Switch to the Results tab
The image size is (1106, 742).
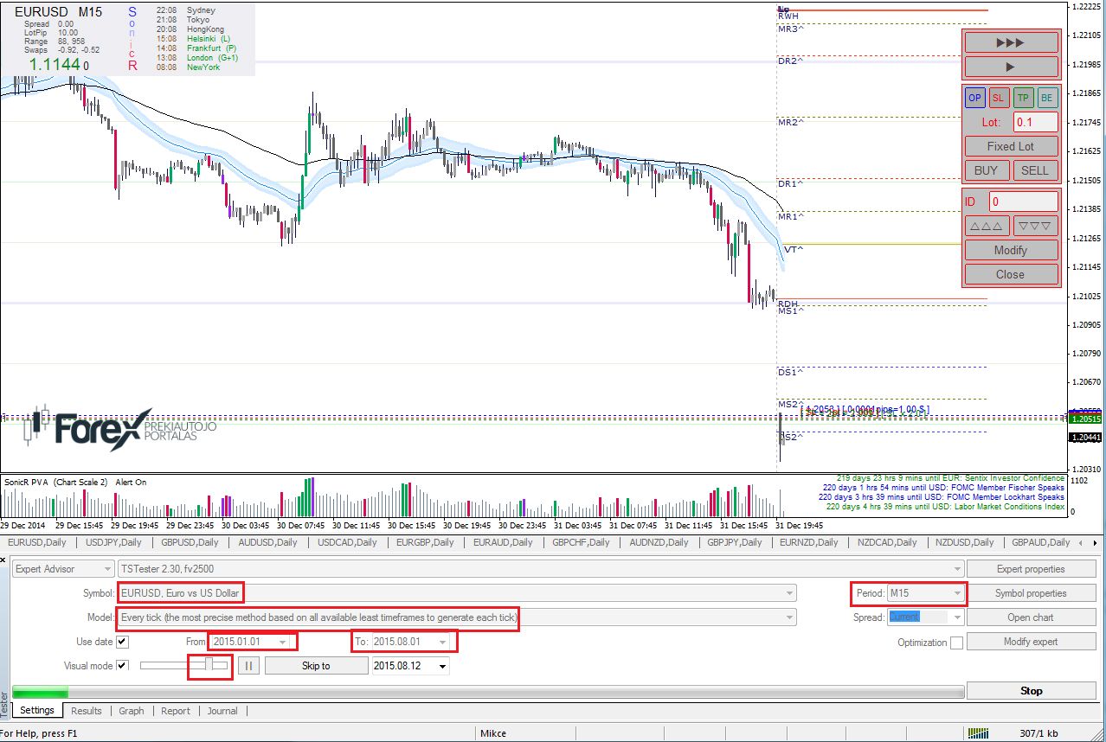pos(87,711)
